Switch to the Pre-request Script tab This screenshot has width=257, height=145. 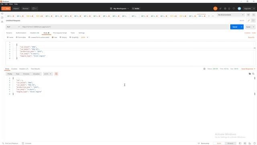[x=60, y=33]
